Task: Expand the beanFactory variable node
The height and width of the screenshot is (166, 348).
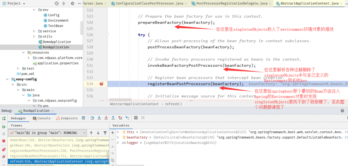Action: pos(118,137)
